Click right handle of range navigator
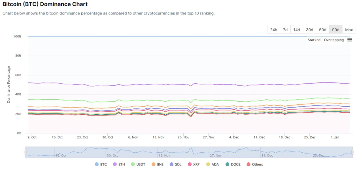This screenshot has height=170, width=357. pos(352,152)
